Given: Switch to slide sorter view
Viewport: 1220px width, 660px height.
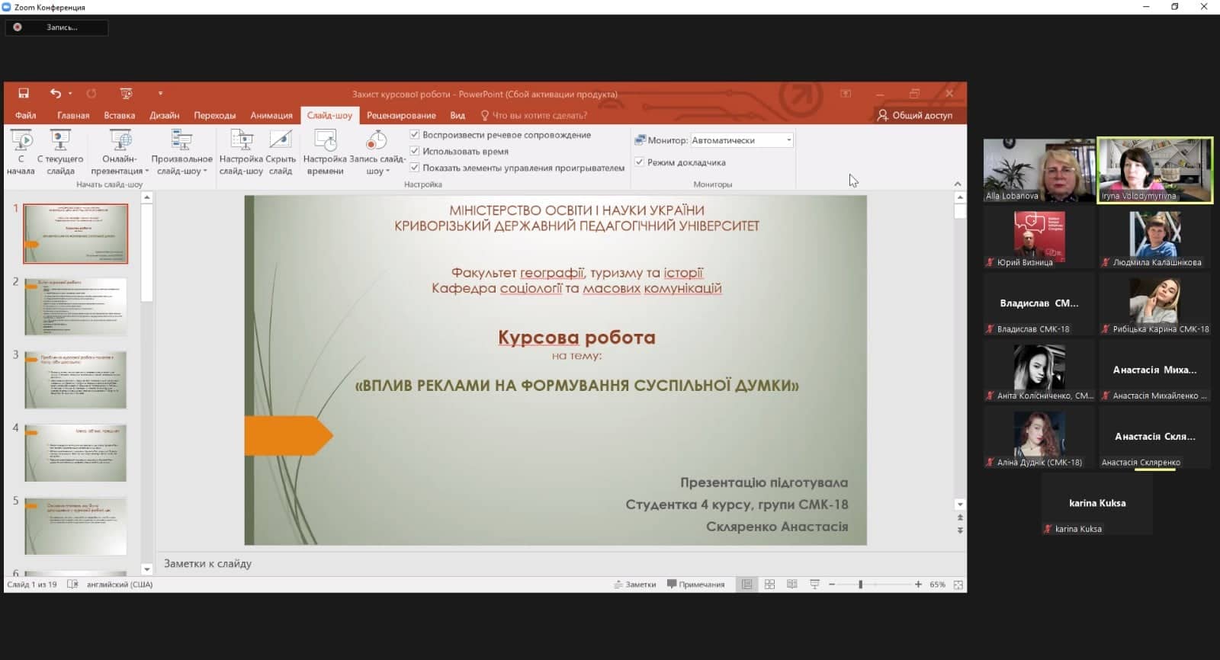Looking at the screenshot, I should click(769, 585).
